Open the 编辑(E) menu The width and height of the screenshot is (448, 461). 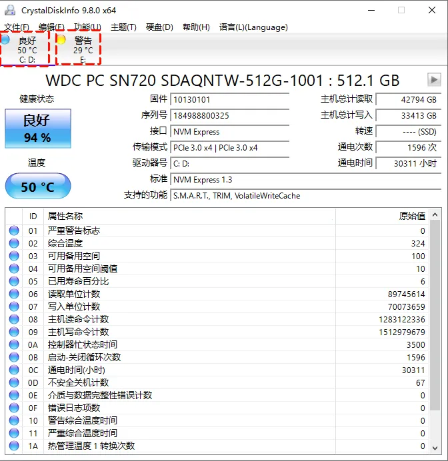coord(51,27)
